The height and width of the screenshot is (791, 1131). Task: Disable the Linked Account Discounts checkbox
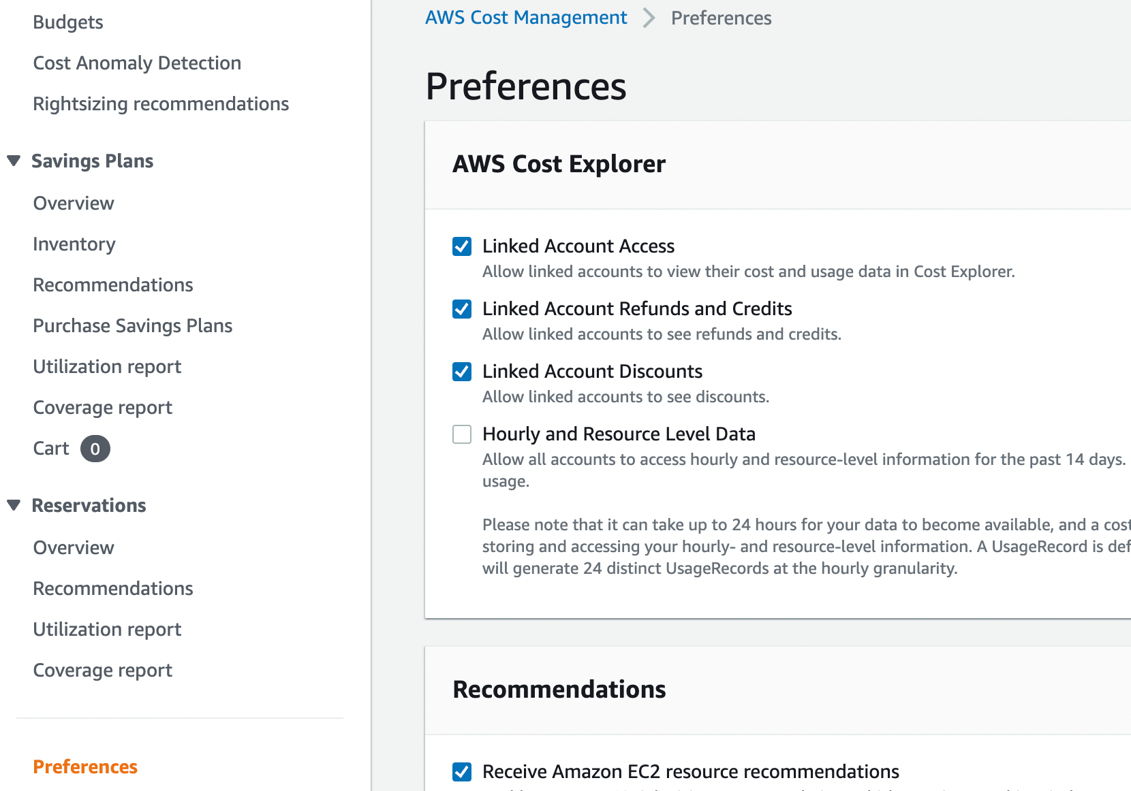[462, 372]
